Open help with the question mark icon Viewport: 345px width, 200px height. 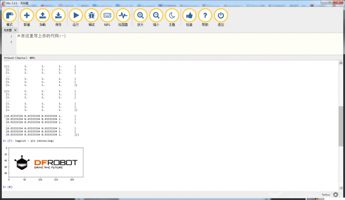(x=205, y=17)
